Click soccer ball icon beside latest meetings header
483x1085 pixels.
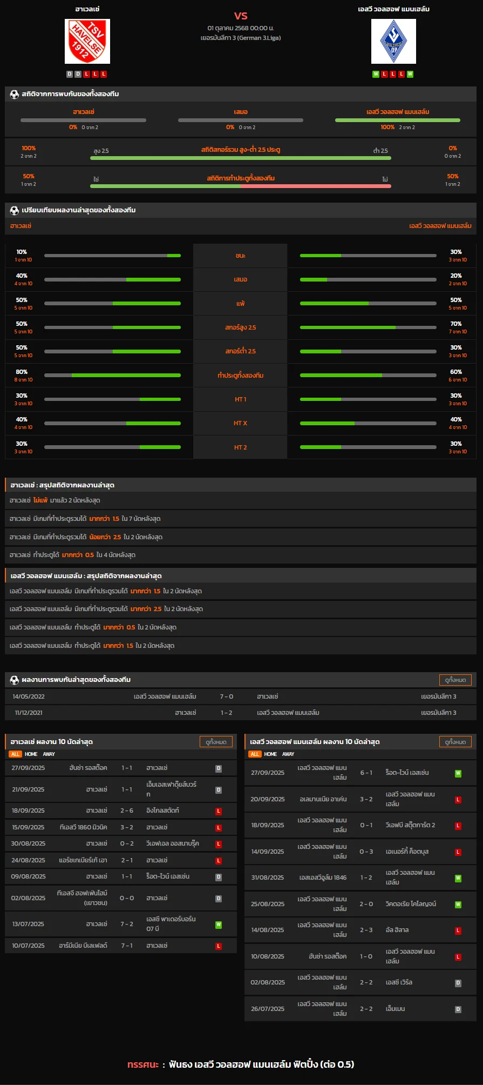tap(15, 680)
